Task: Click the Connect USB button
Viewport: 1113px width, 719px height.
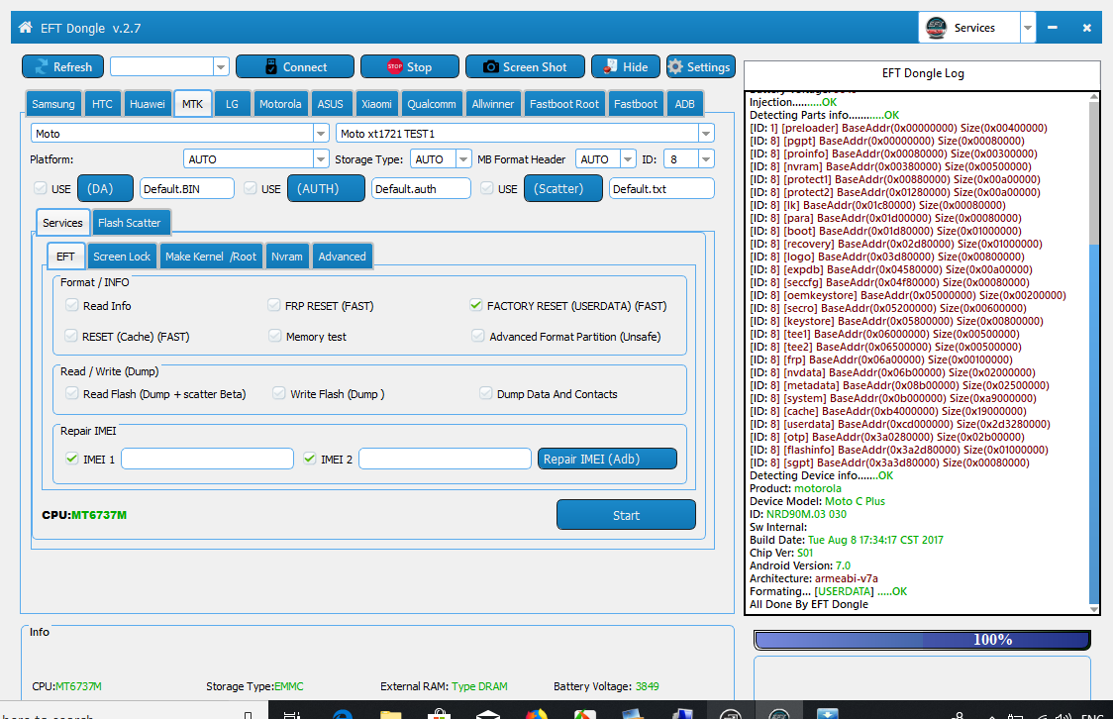Action: point(294,67)
